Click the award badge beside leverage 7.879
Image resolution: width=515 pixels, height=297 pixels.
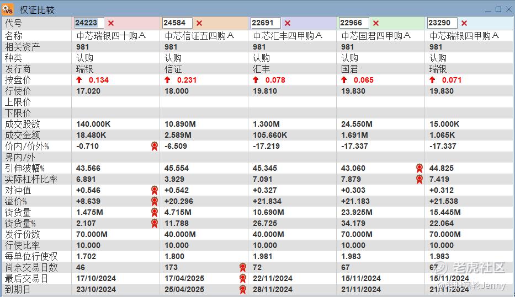click(x=420, y=179)
